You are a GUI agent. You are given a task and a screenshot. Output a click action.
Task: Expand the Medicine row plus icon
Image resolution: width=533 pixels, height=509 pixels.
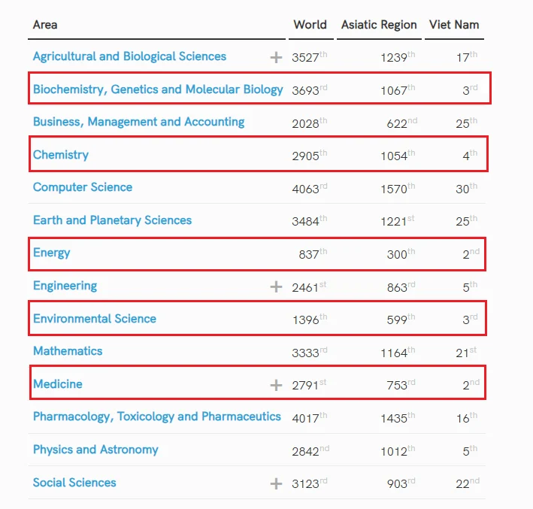coord(276,385)
